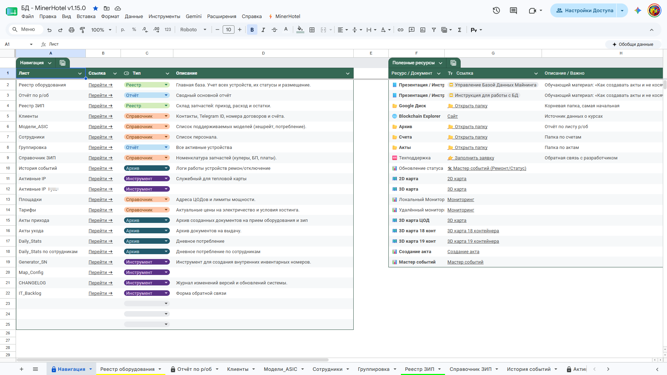Collapse the toolbar with chevron
Viewport: 667px width, 375px height.
click(x=652, y=30)
